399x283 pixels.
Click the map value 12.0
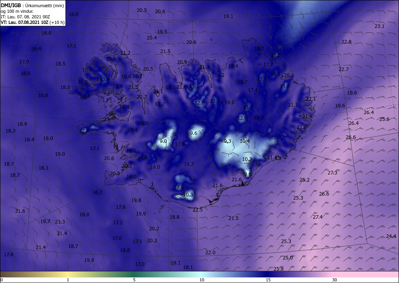[179, 188]
